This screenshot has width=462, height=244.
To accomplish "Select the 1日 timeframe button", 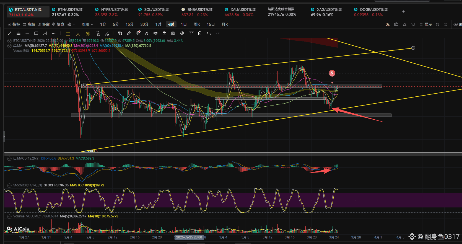I will 184,24.
